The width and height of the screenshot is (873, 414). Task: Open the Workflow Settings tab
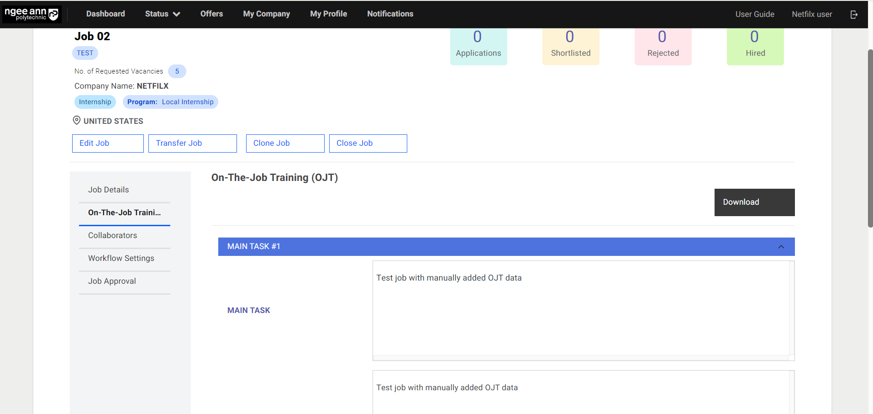[121, 259]
